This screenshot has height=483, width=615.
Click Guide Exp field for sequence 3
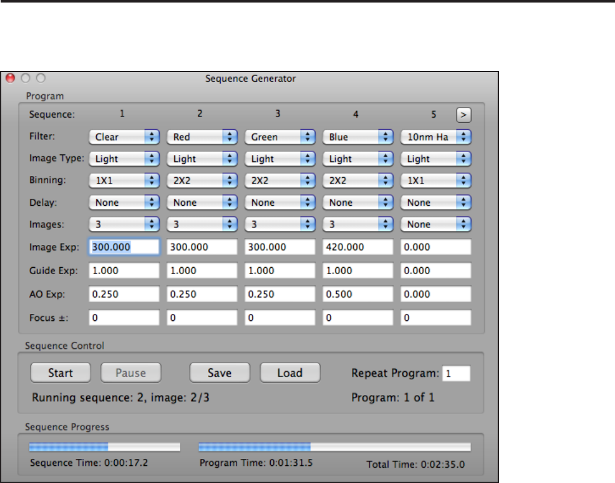(x=280, y=271)
